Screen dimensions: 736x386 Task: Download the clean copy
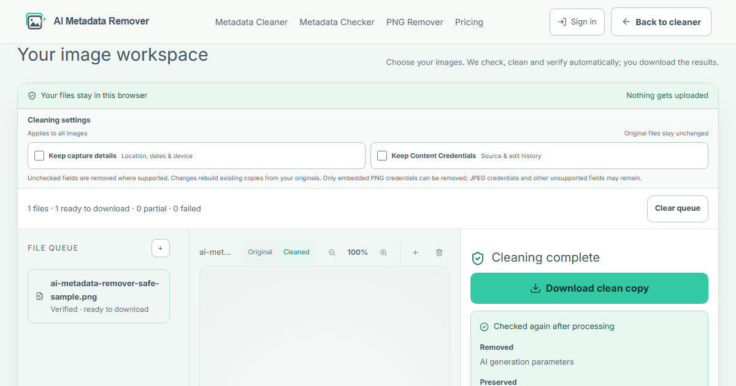589,288
